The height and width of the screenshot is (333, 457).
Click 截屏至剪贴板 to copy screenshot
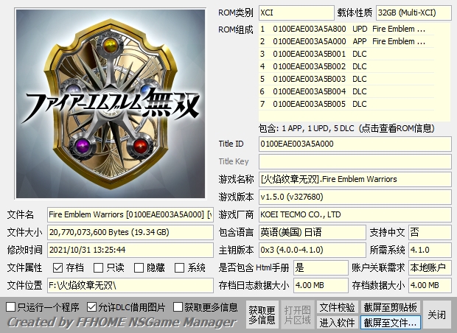coord(390,307)
